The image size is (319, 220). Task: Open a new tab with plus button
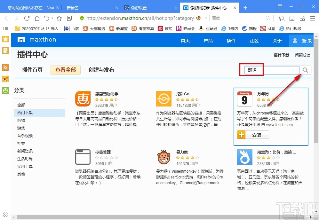(245, 8)
